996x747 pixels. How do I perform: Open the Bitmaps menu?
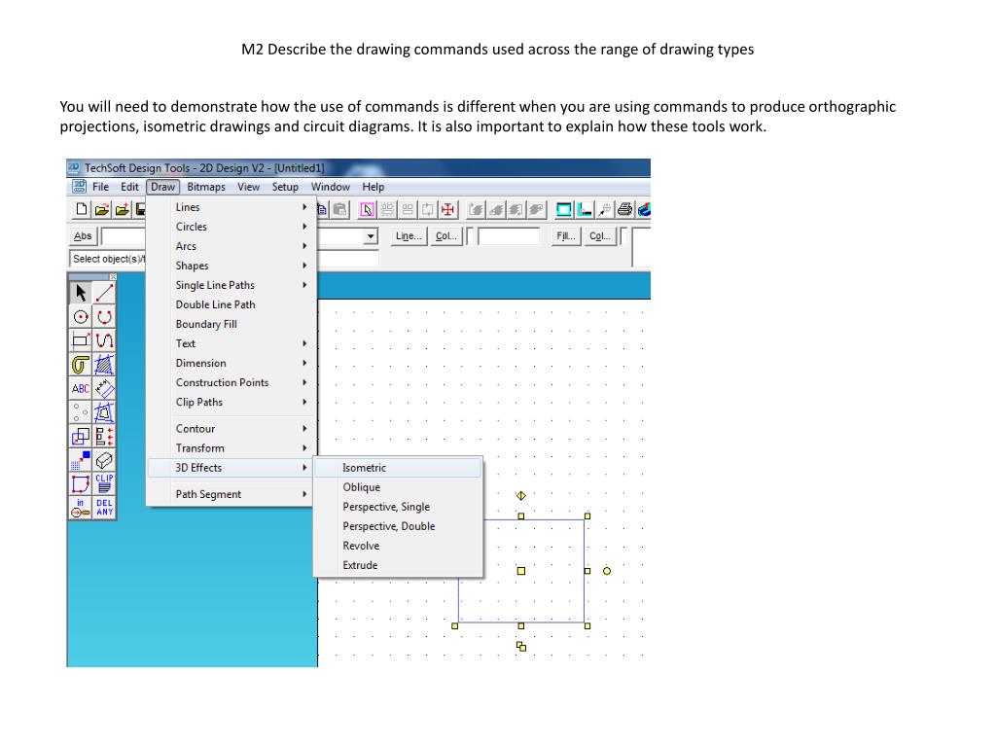[206, 187]
